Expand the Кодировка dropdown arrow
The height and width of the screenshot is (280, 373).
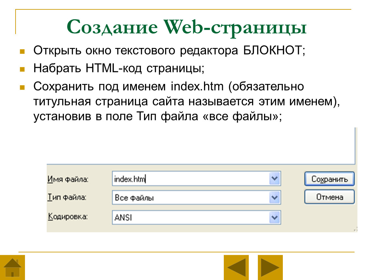click(274, 217)
